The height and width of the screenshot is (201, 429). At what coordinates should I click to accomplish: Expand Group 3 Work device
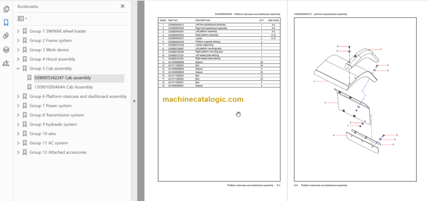click(18, 50)
